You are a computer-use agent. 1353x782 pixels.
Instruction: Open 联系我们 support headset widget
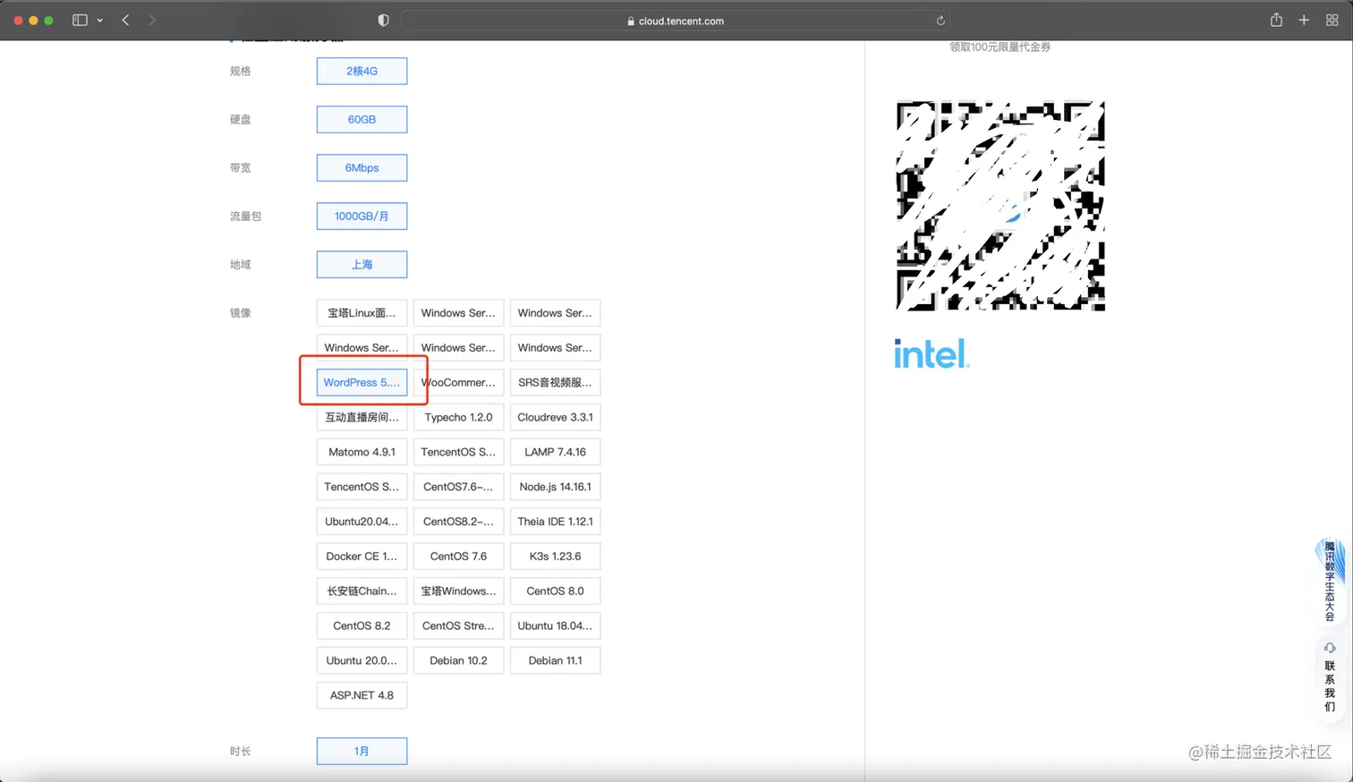(1330, 677)
